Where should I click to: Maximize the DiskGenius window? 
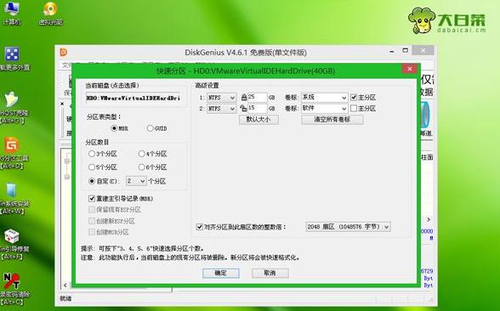tap(405, 51)
